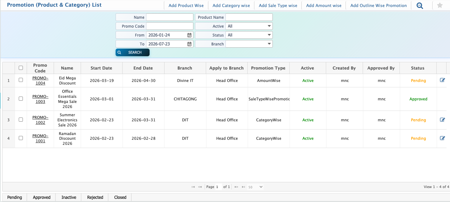Open the To date calendar picker

click(189, 44)
